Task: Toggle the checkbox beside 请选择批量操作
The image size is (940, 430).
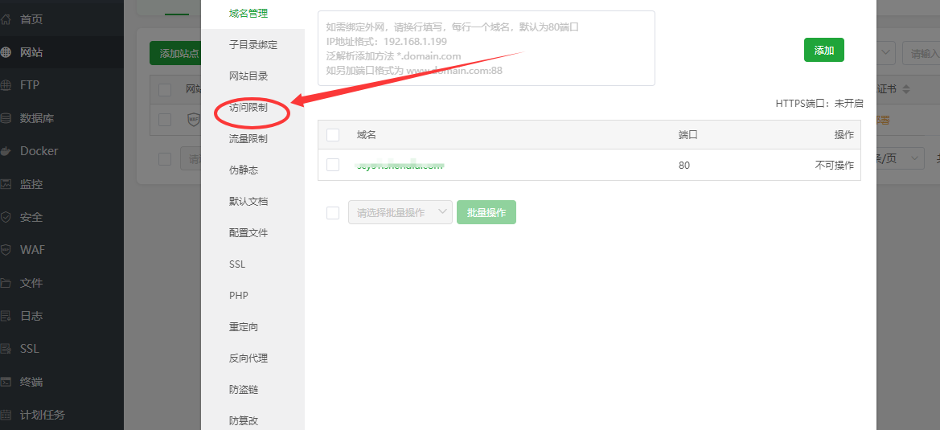Action: coord(333,213)
